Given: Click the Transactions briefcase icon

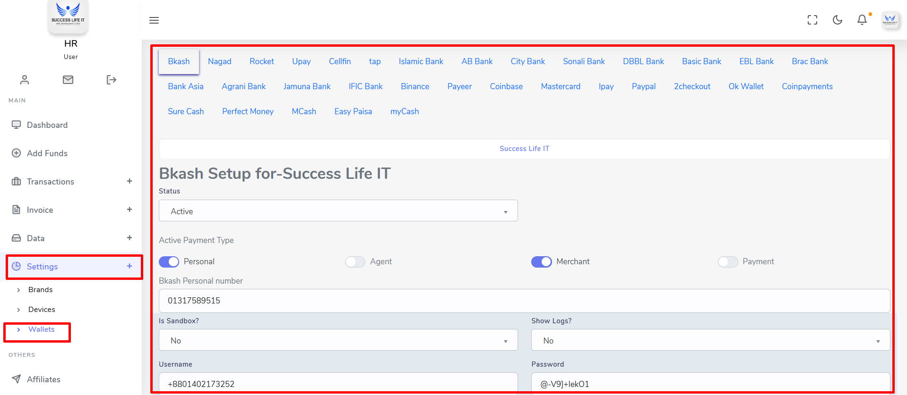Looking at the screenshot, I should 17,181.
